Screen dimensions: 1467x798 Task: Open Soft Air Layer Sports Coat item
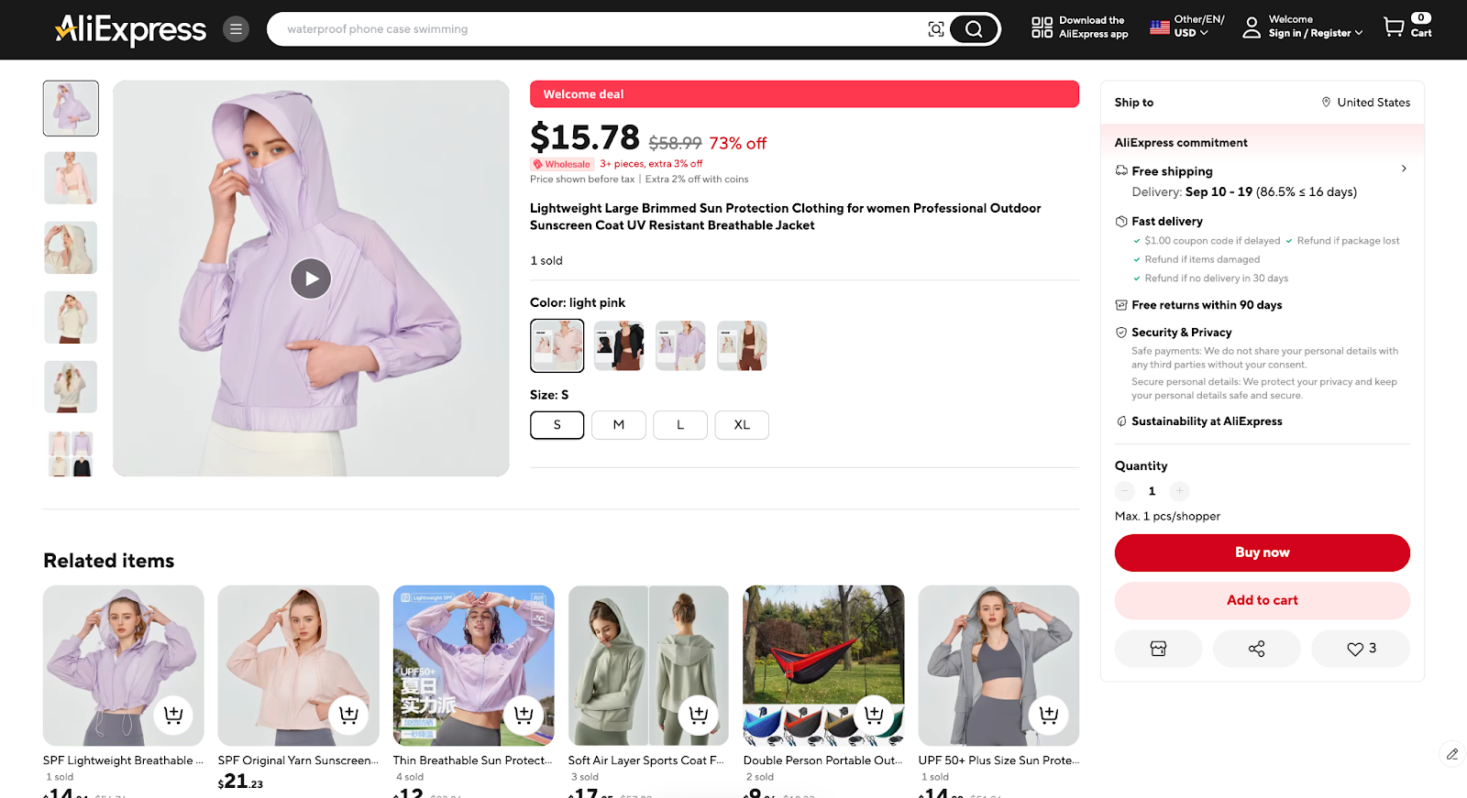click(x=648, y=665)
